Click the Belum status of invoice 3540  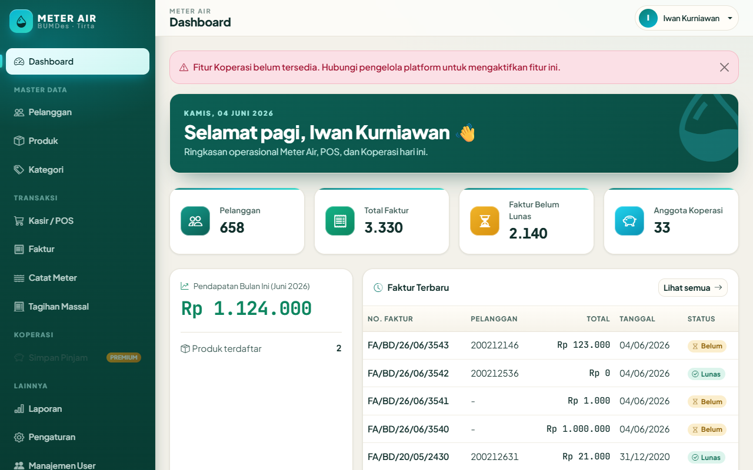(x=707, y=429)
